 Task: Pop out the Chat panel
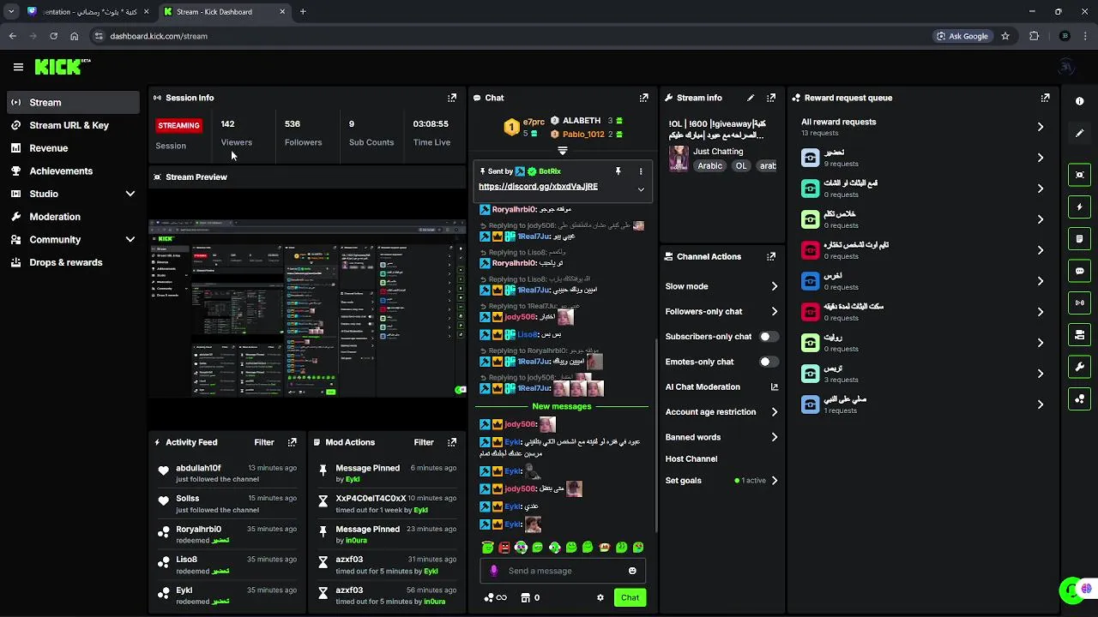[x=644, y=98]
